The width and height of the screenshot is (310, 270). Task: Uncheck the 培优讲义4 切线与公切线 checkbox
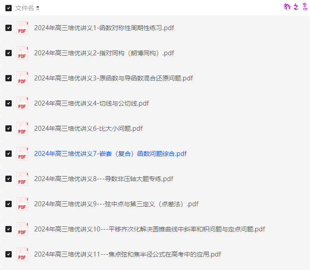point(8,103)
